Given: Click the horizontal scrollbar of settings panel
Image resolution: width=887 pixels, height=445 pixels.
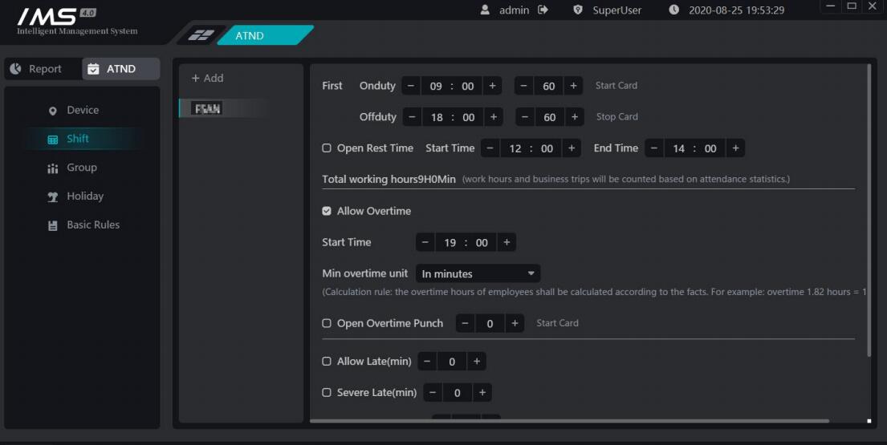Looking at the screenshot, I should click(569, 421).
